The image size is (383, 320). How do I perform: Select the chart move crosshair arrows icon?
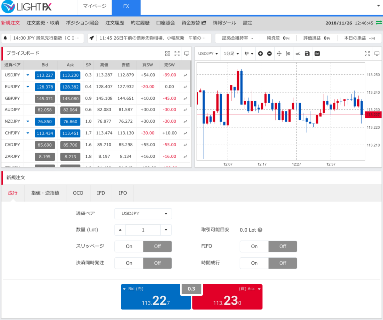click(279, 53)
